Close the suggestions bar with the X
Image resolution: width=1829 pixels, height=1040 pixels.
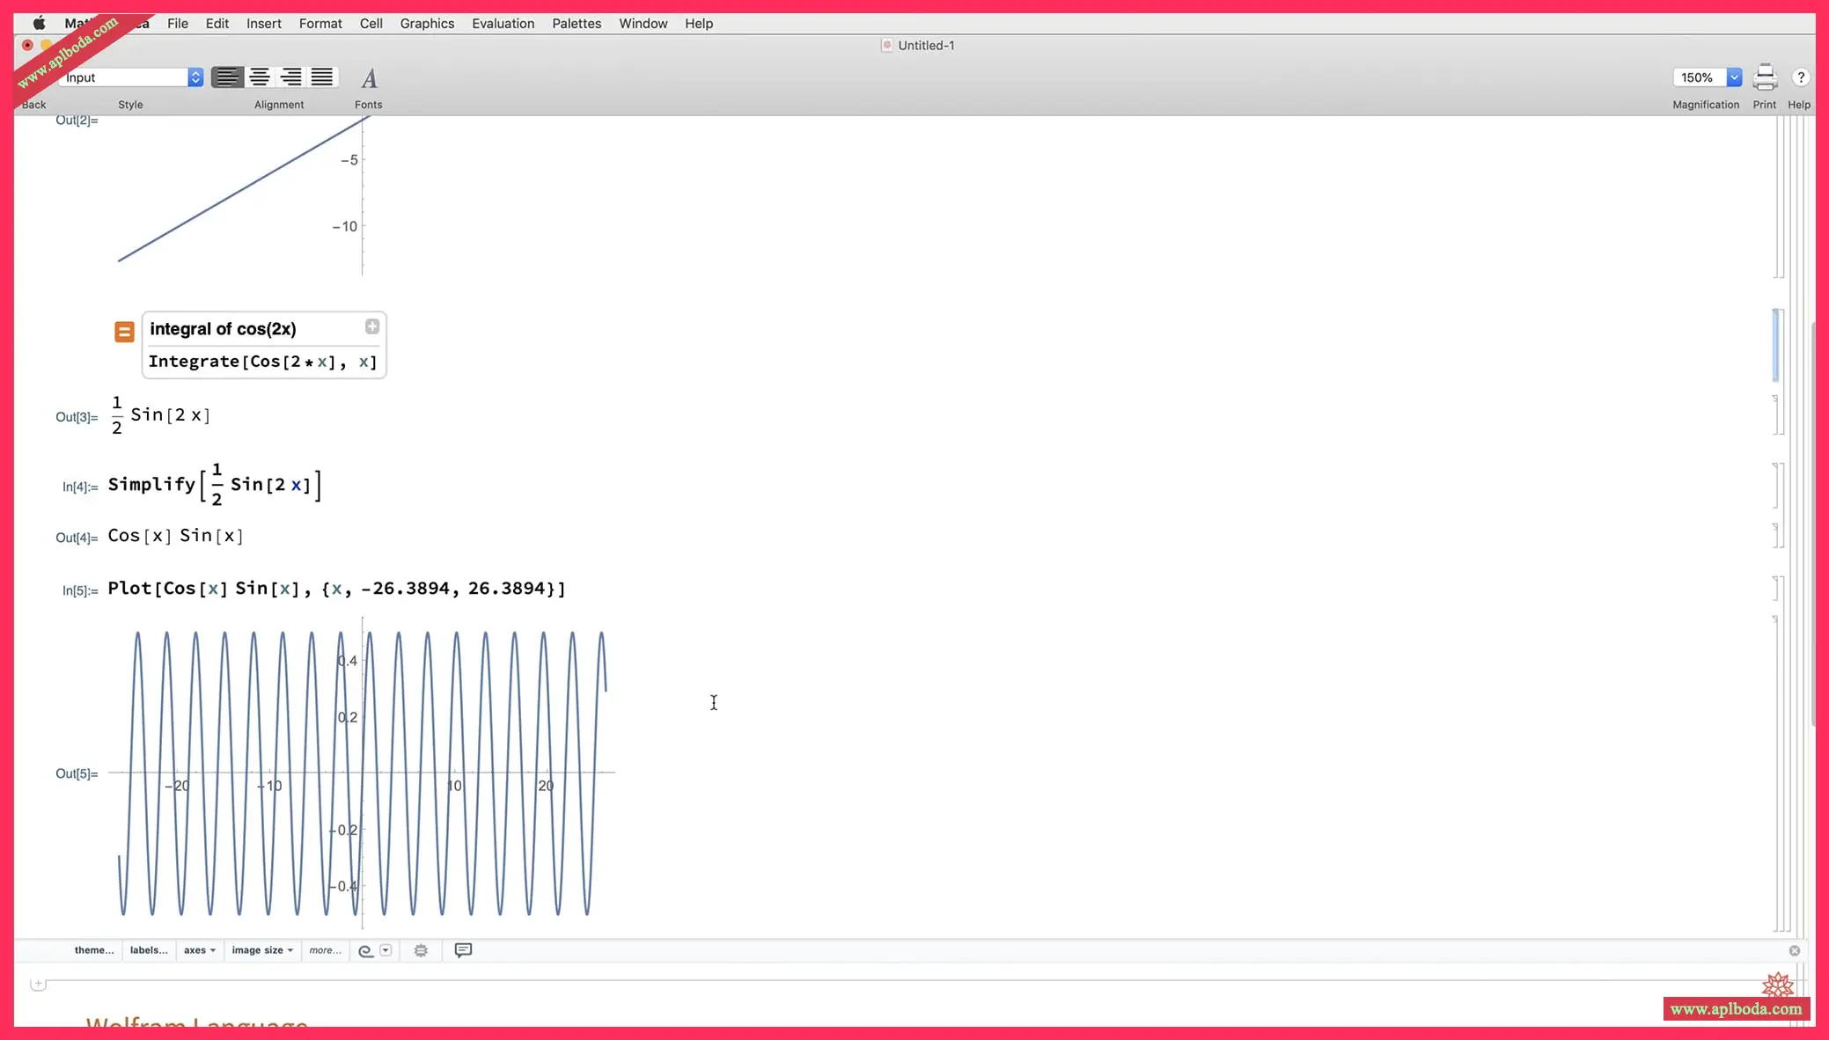click(x=1794, y=950)
